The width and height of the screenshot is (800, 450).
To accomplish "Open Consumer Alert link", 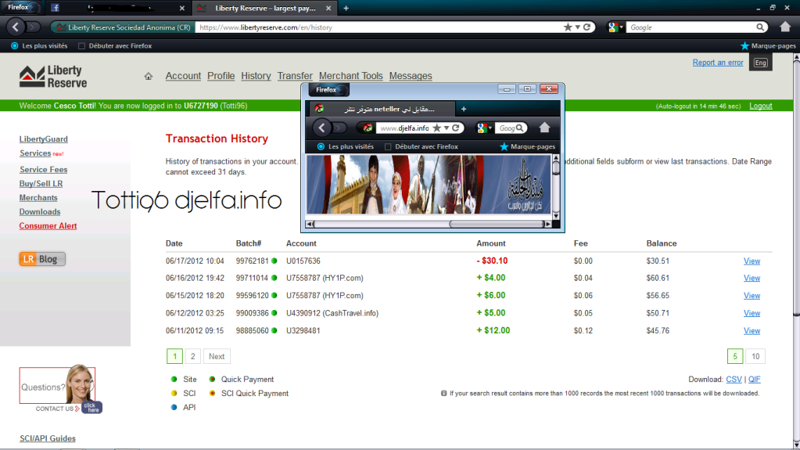I will 48,225.
